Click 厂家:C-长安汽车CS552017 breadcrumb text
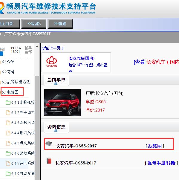This screenshot has height=180, width=179. 27,34
